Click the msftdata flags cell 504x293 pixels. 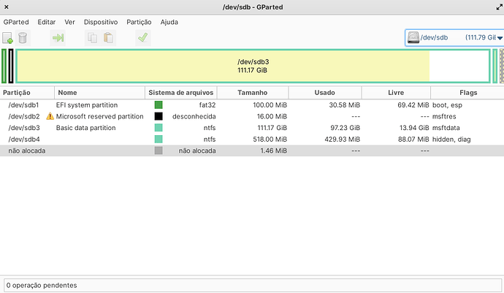446,128
